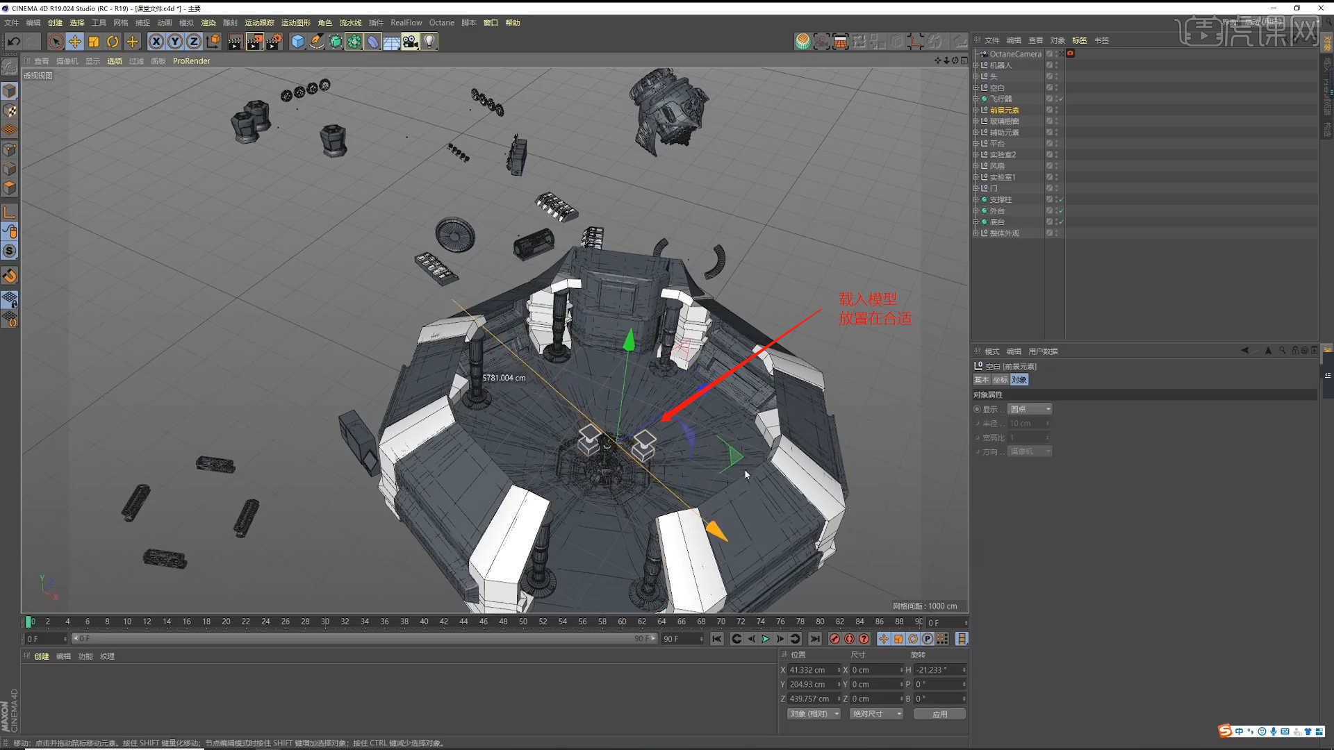Toggle layer box for 平台 row
This screenshot has width=1334, height=750.
point(1049,144)
